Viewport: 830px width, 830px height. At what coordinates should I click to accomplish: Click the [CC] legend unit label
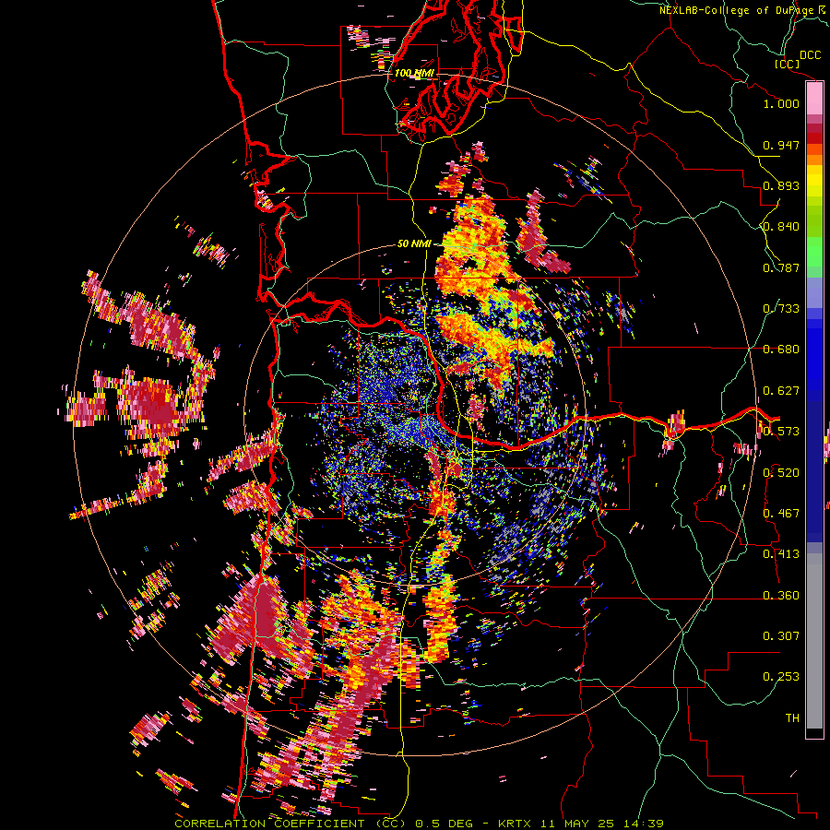(x=788, y=64)
